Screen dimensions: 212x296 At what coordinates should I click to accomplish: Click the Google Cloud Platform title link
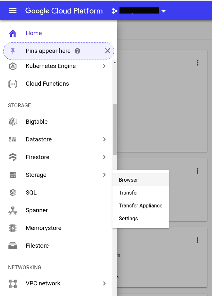pos(64,11)
